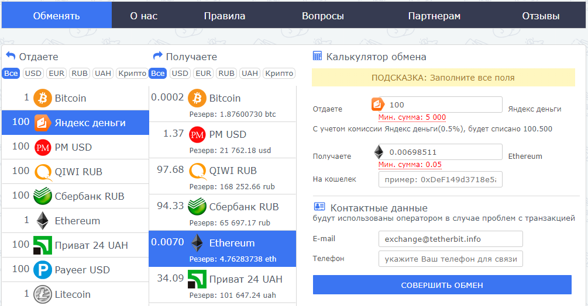Click the Мин. сумма: 5 000 hint
The width and height of the screenshot is (588, 306).
[x=412, y=117]
